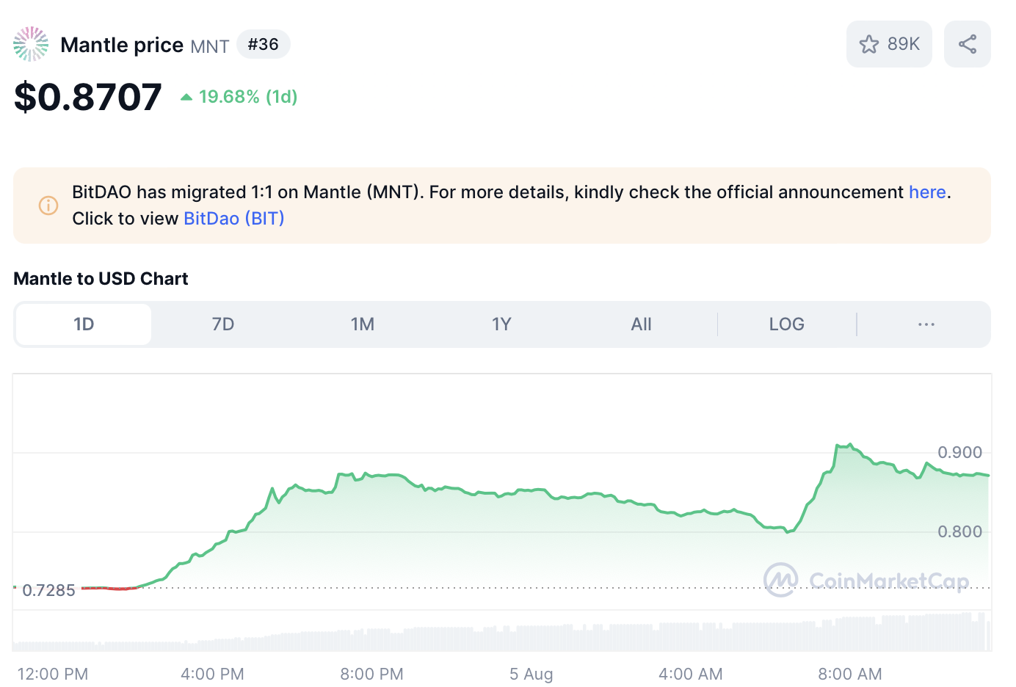The width and height of the screenshot is (1016, 687).
Task: Click the 4:00 AM time axis label
Action: [691, 674]
